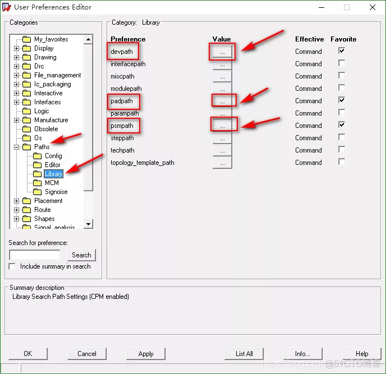
Task: Click the Display folder icon
Action: 26,48
